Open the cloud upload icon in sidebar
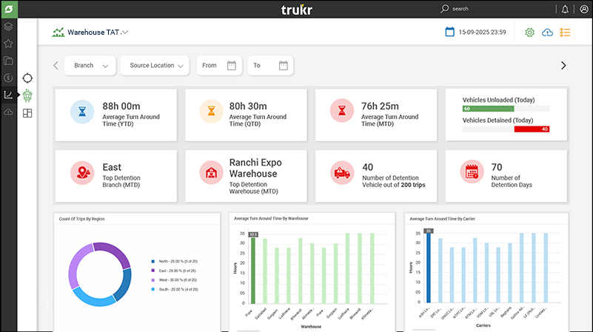593x332 pixels. [x=8, y=112]
